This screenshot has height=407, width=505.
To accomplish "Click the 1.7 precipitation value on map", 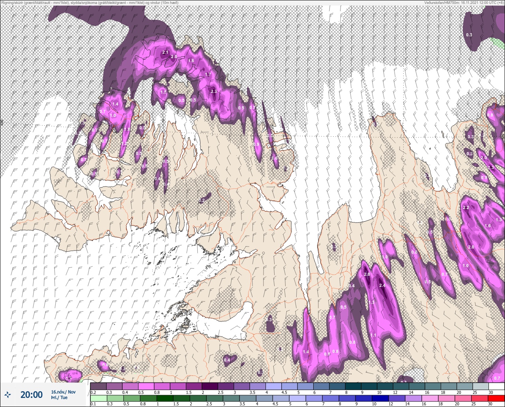I will coord(208,74).
